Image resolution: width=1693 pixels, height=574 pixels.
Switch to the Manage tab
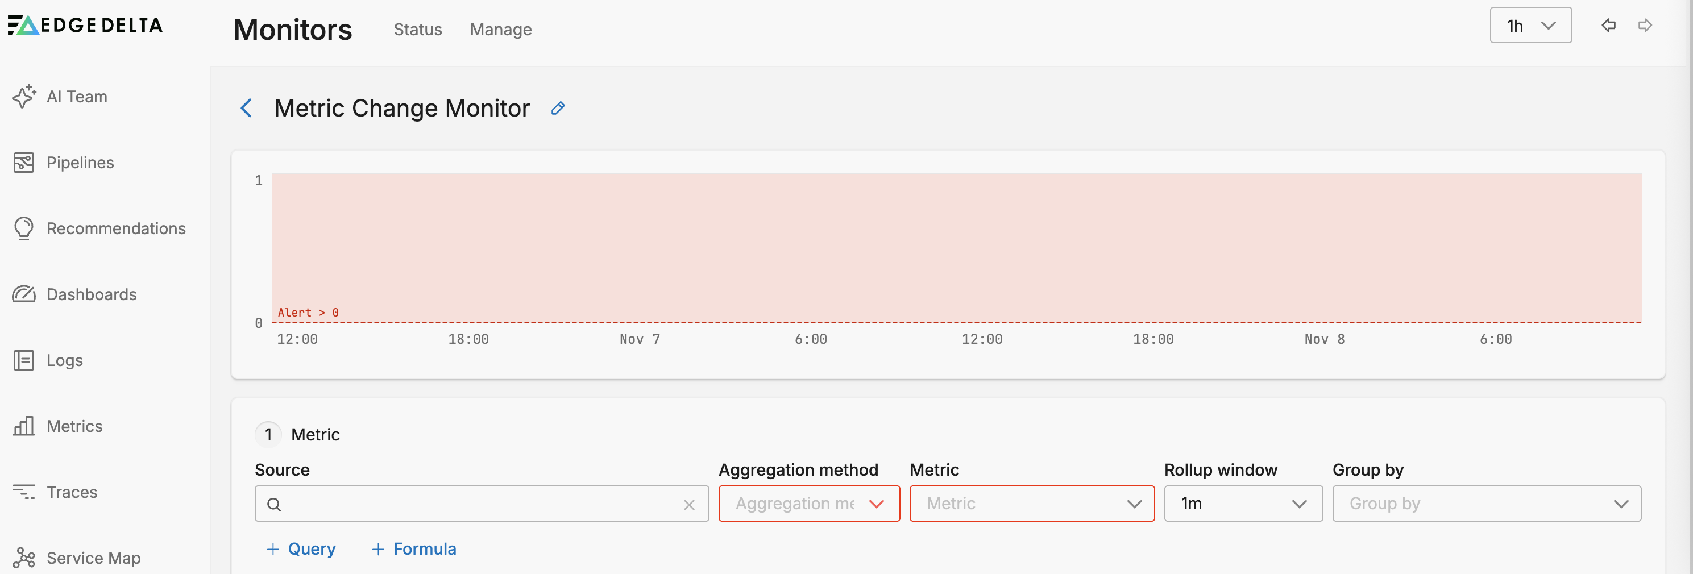500,30
